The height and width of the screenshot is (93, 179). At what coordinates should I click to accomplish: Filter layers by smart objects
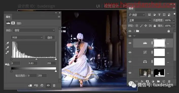tap(169, 15)
